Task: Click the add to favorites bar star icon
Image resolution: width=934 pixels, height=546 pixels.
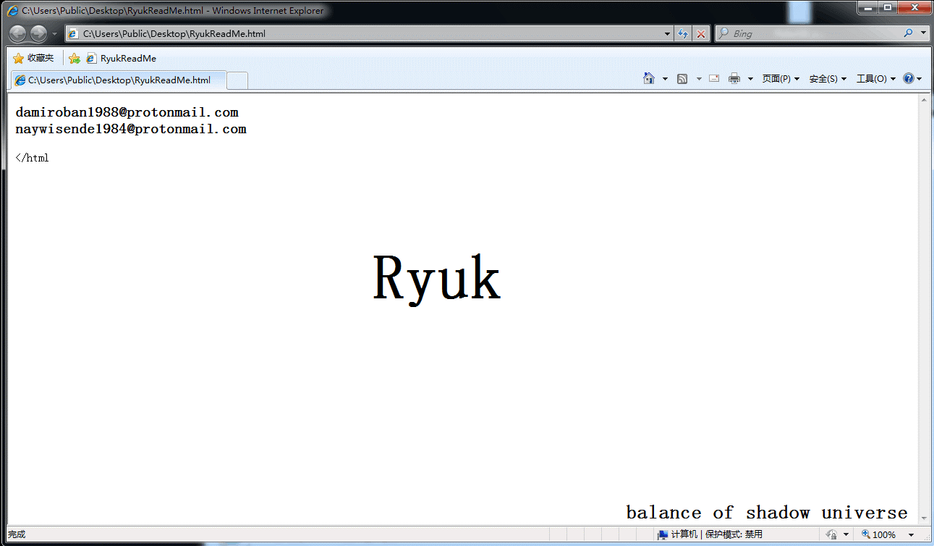Action: pos(74,58)
